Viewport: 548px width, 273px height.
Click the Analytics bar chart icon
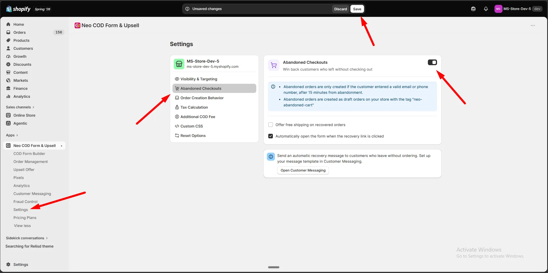(8, 96)
